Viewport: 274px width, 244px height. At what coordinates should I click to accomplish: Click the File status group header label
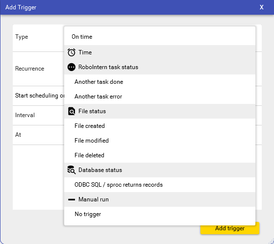click(92, 111)
